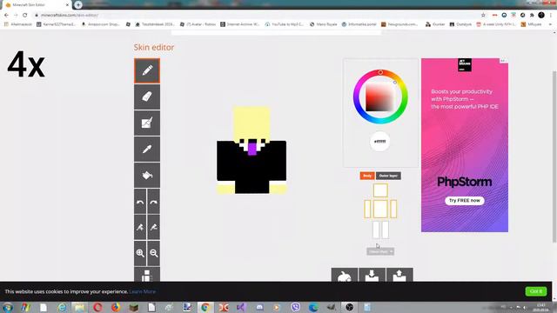Click the reset skin icon left of download
The width and height of the screenshot is (557, 313).
345,276
